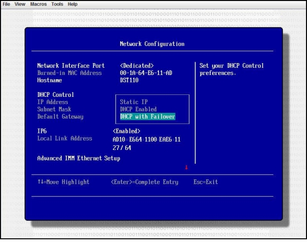Open the View menu
Screen dimensions: 307x252
pos(20,4)
